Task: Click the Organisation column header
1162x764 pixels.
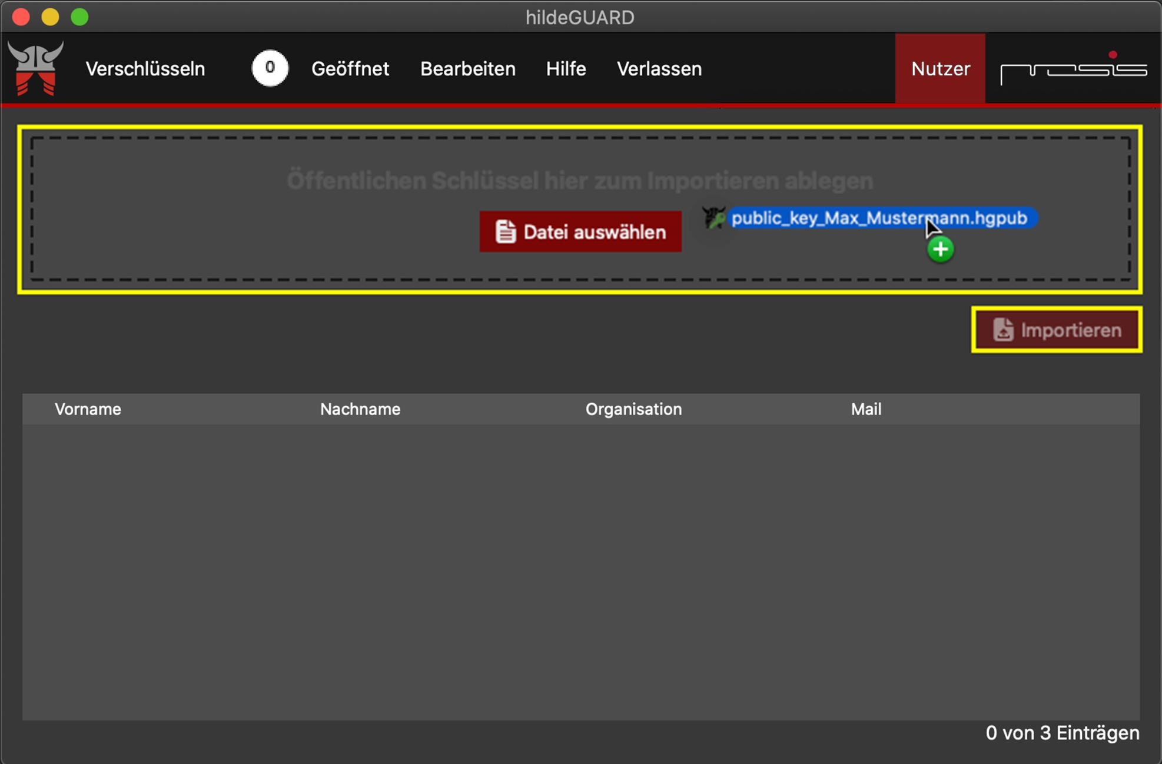Action: point(633,409)
